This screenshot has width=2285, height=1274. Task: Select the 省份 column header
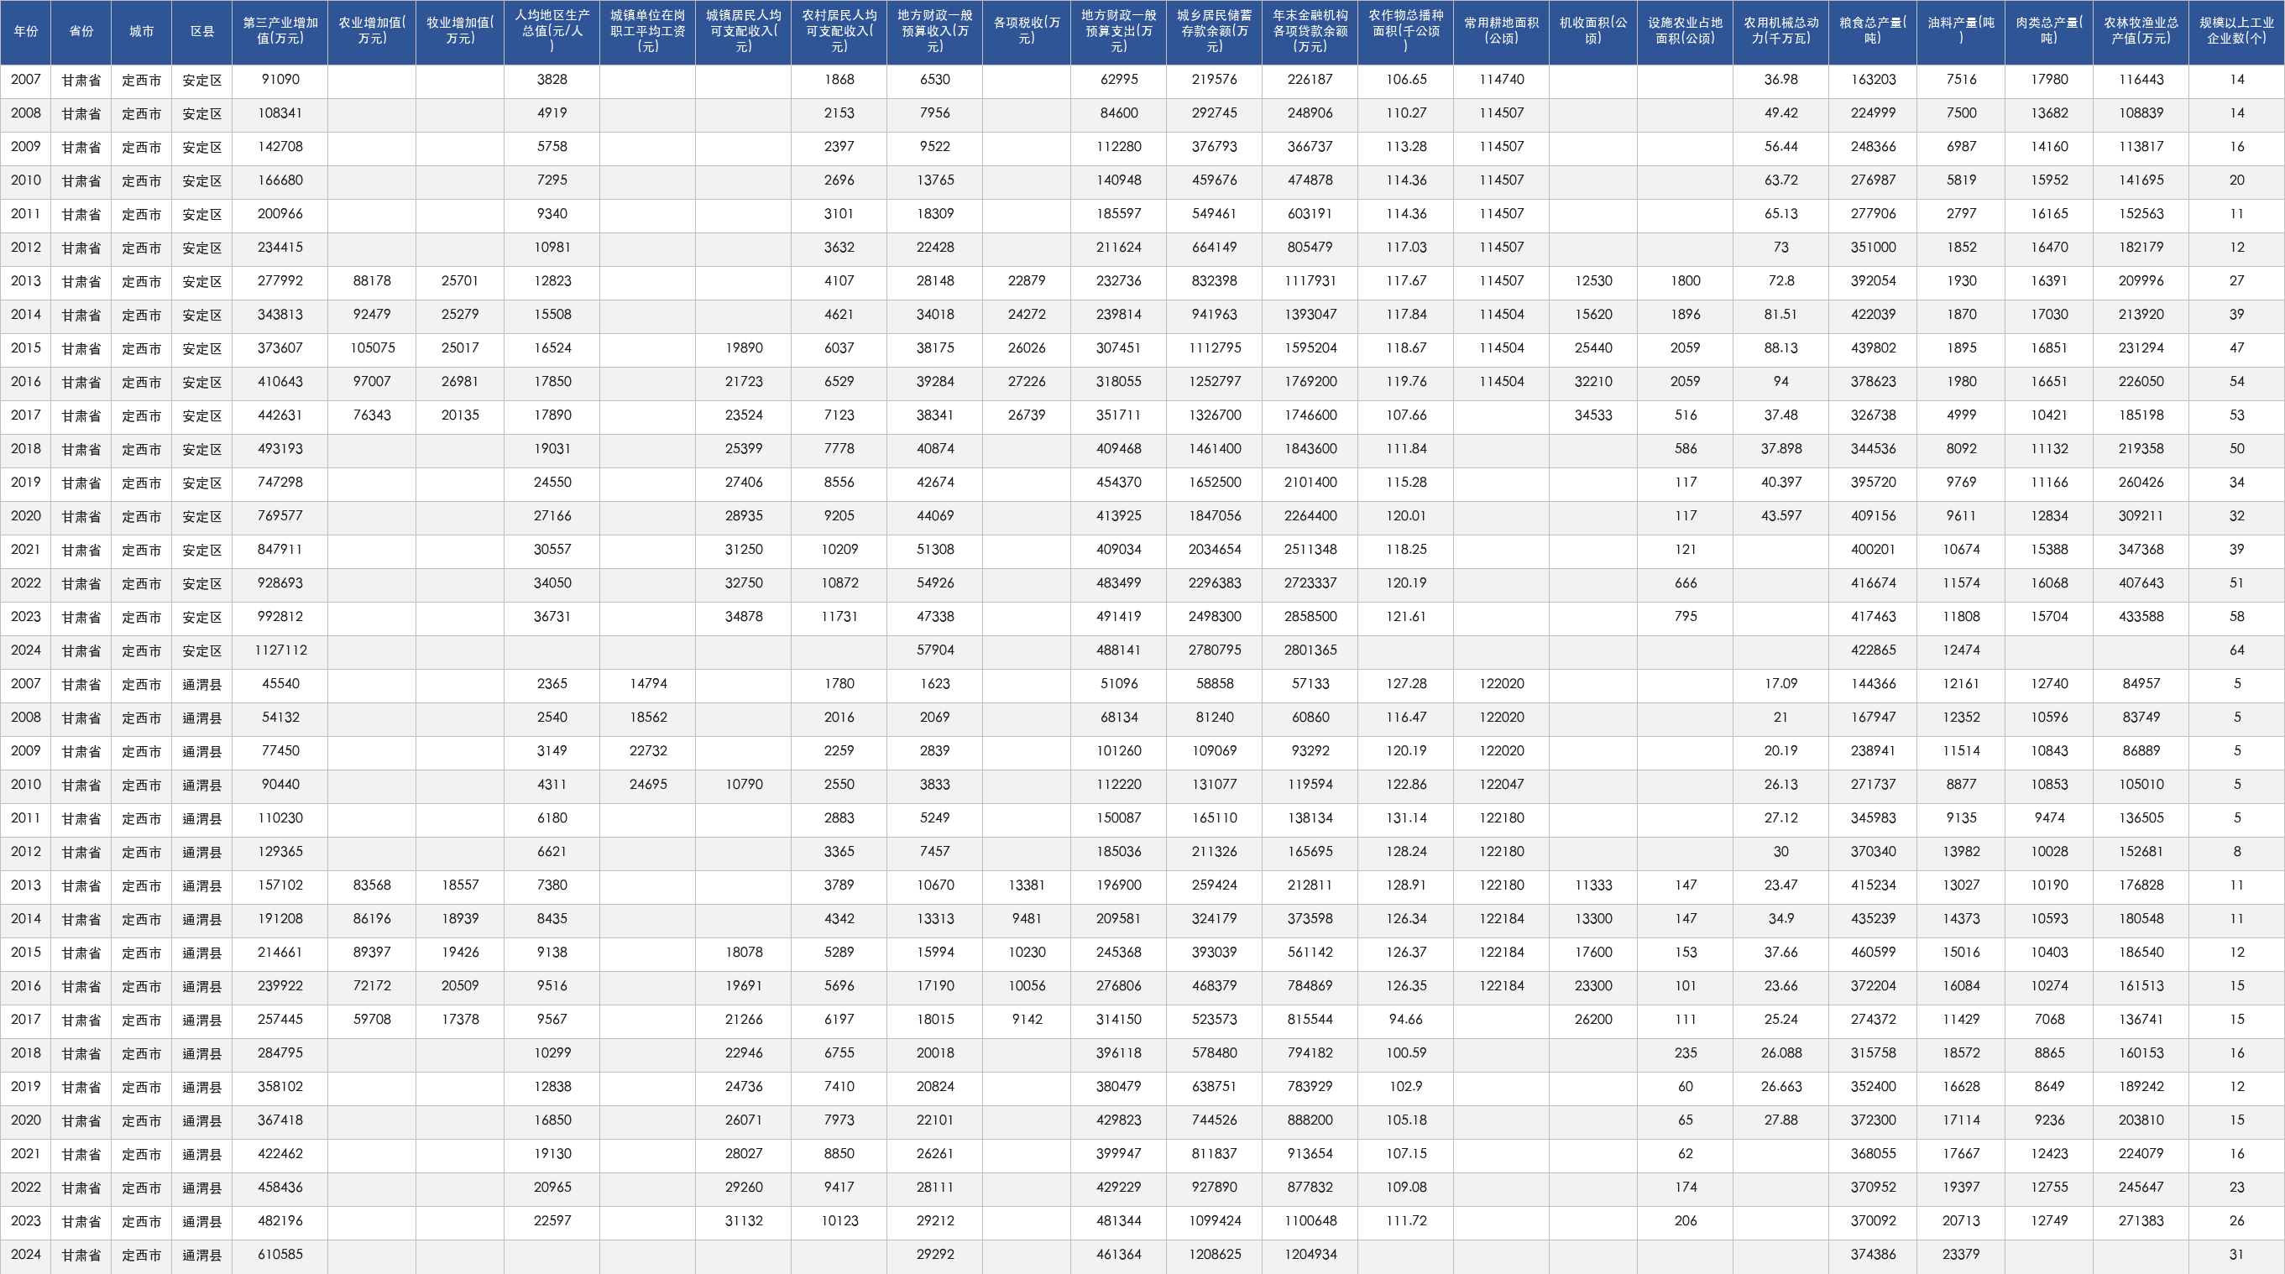coord(81,31)
